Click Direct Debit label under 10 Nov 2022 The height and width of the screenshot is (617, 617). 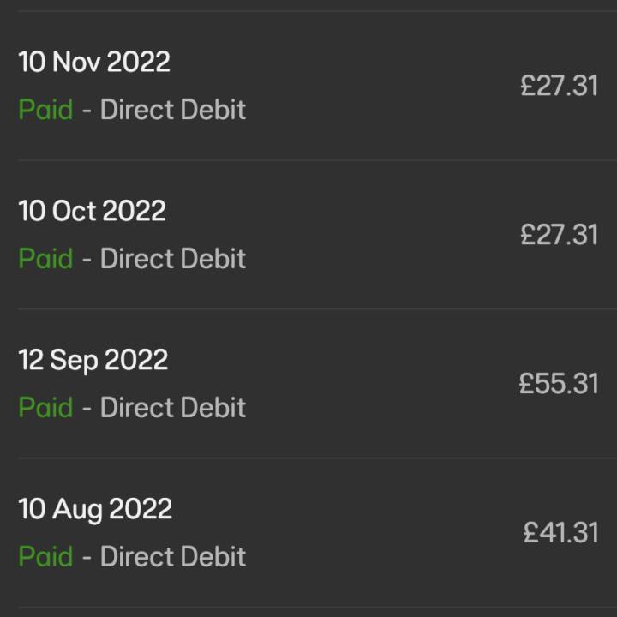click(x=173, y=110)
